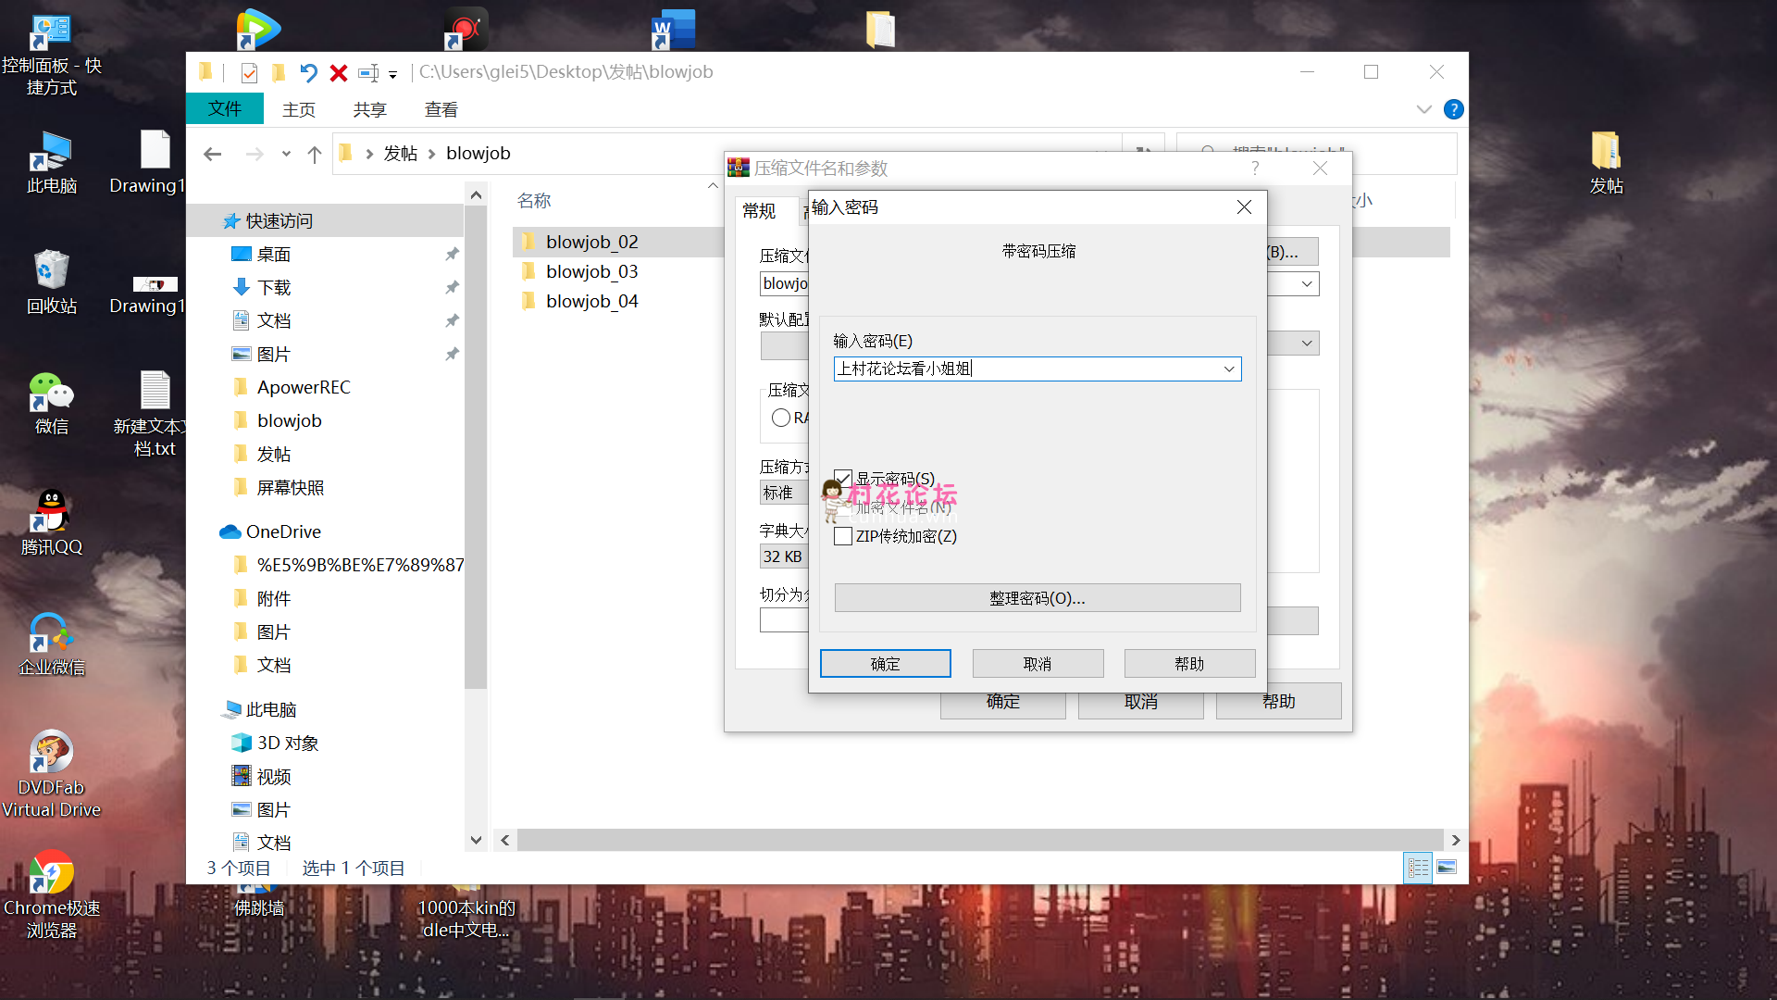This screenshot has height=1000, width=1777.
Task: Select the blowjob_02 folder
Action: tap(591, 242)
